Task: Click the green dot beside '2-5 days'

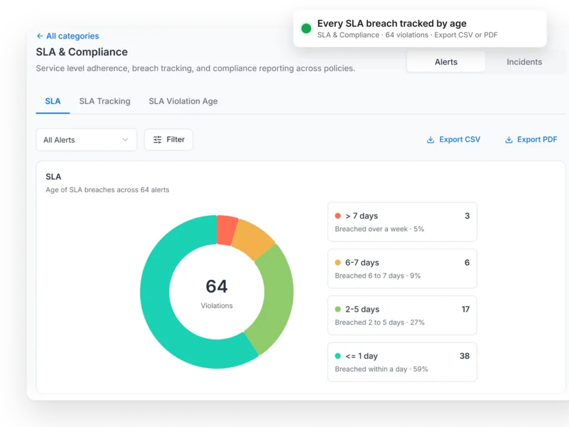Action: pyautogui.click(x=338, y=309)
